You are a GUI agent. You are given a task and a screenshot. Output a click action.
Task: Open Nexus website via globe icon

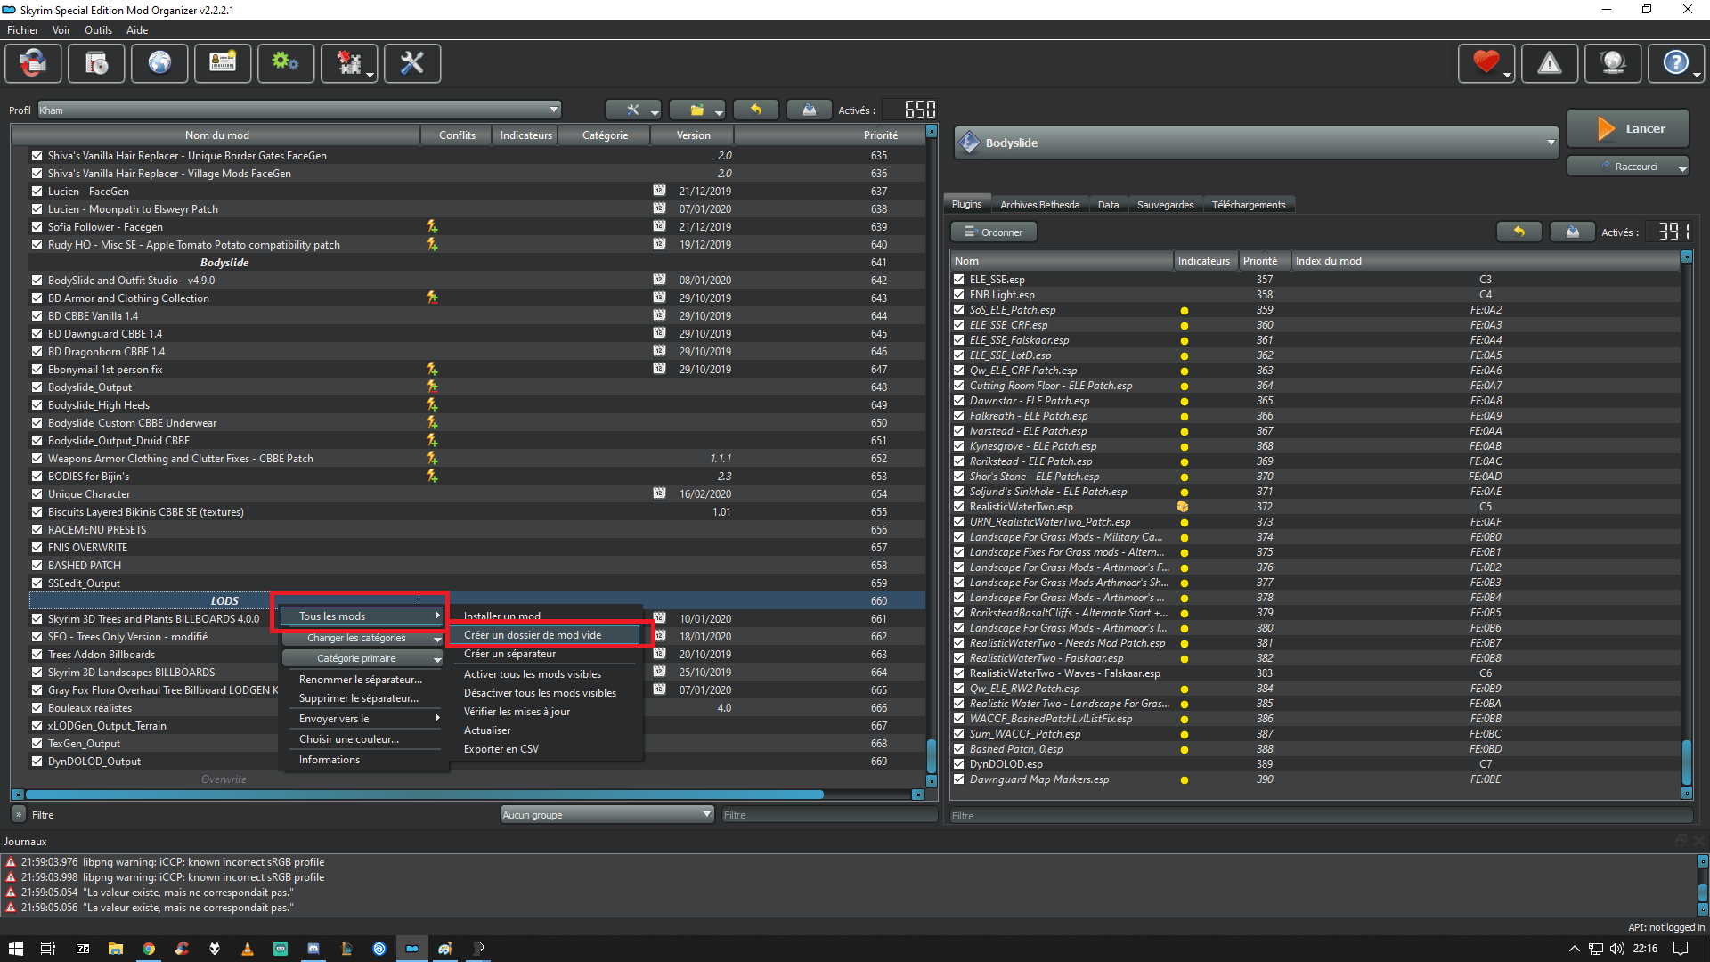(159, 63)
